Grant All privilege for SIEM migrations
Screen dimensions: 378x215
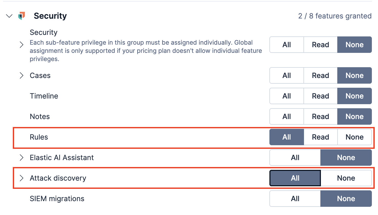pos(295,199)
